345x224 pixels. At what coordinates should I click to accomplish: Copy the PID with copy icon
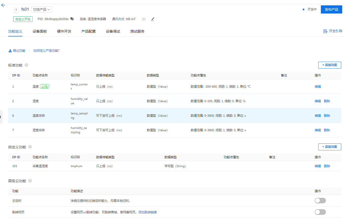tap(72, 19)
